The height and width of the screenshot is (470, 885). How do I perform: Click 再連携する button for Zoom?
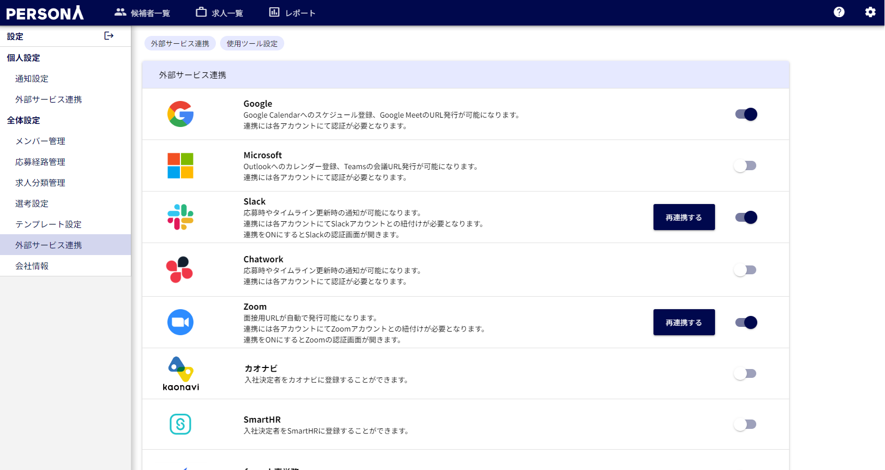click(x=684, y=322)
